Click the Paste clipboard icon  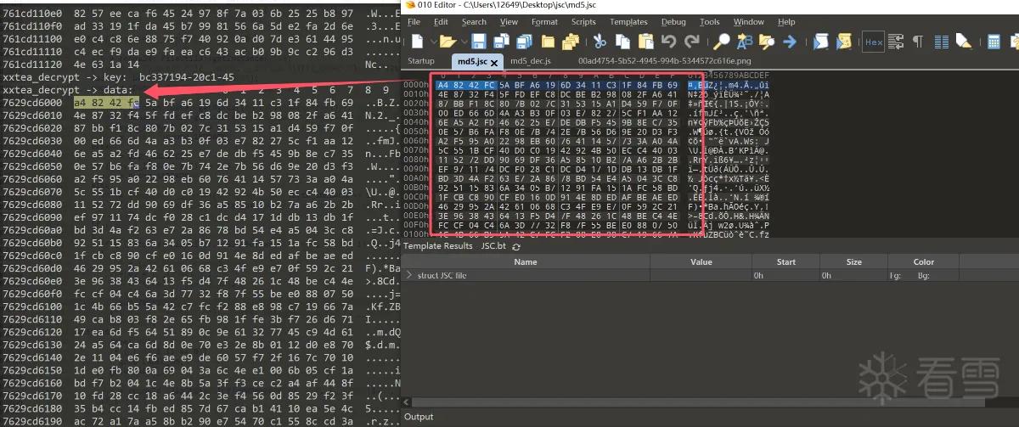[x=646, y=41]
